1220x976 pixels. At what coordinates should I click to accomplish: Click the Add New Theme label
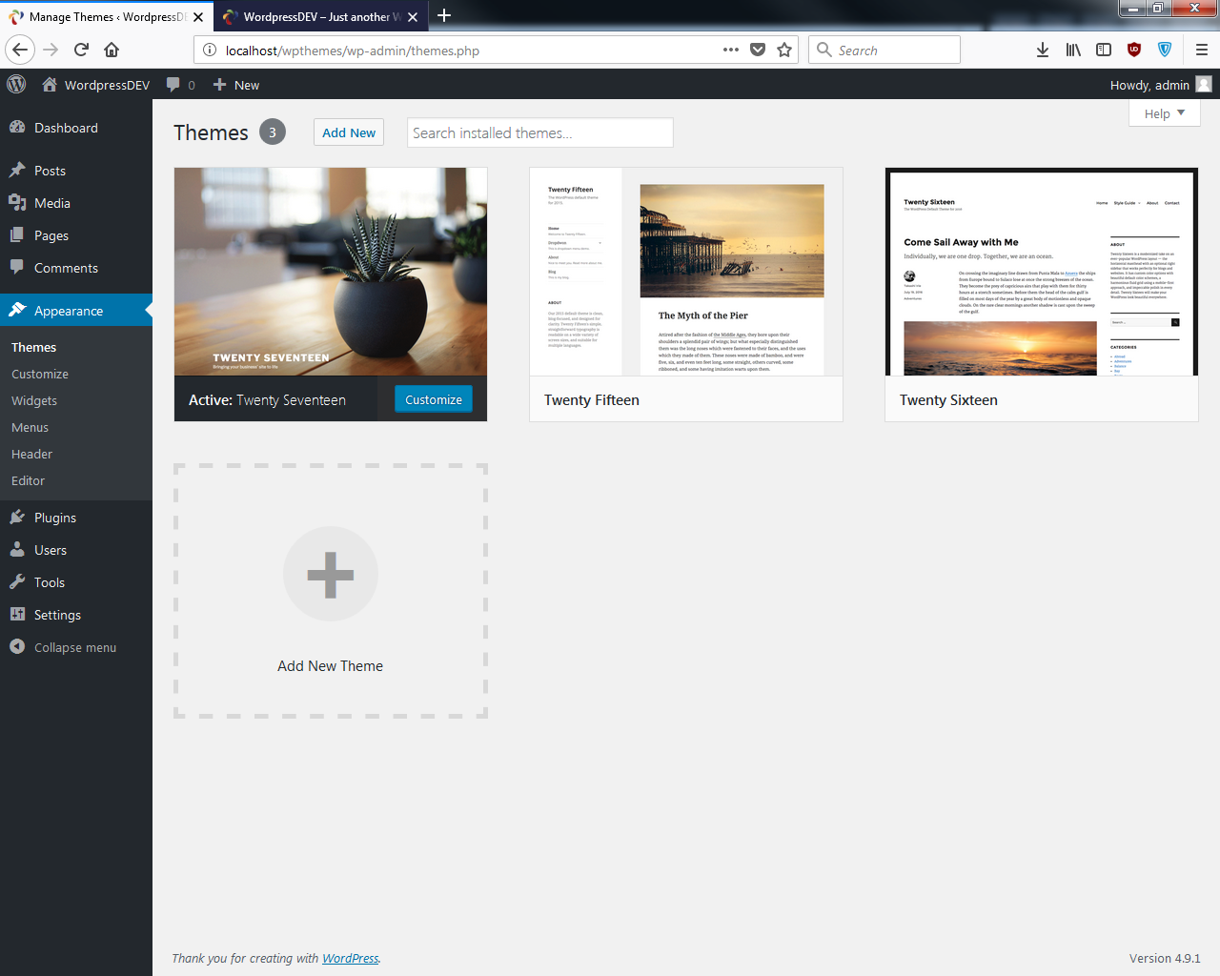pos(331,666)
